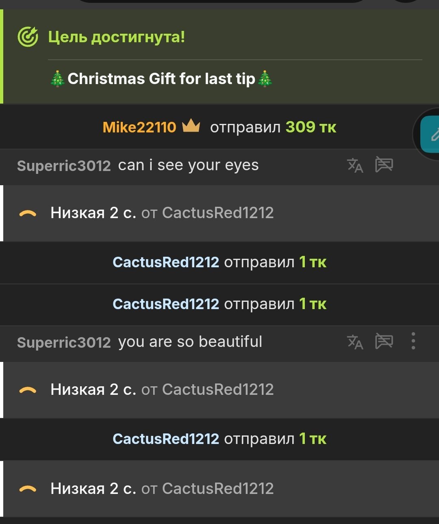Viewport: 439px width, 524px height.
Task: Open three-dot menu for "you are so beautiful"
Action: [413, 341]
